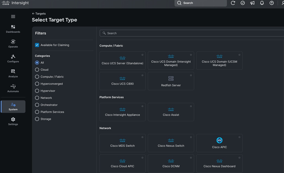Open the announcements megaphone icon

pyautogui.click(x=252, y=3)
